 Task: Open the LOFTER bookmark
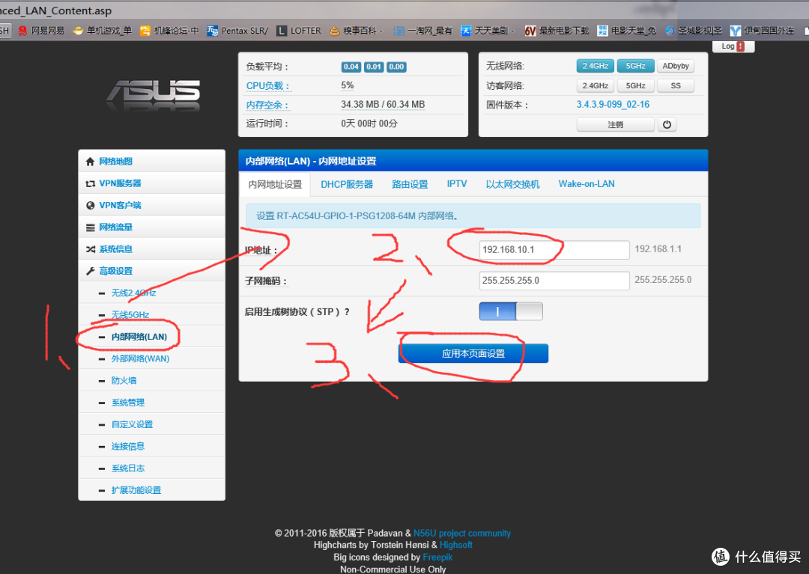click(299, 31)
